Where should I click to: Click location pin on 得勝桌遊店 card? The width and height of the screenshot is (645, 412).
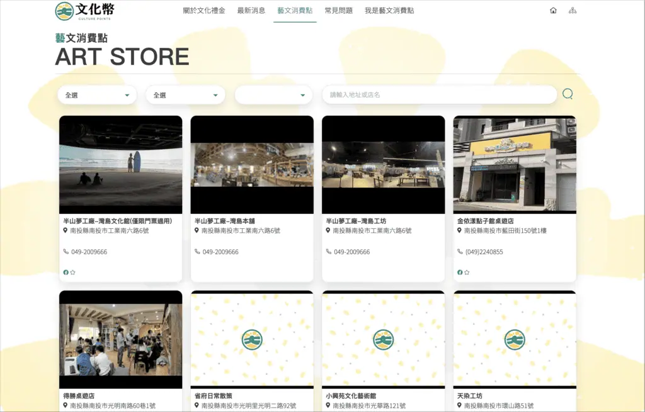pos(66,406)
